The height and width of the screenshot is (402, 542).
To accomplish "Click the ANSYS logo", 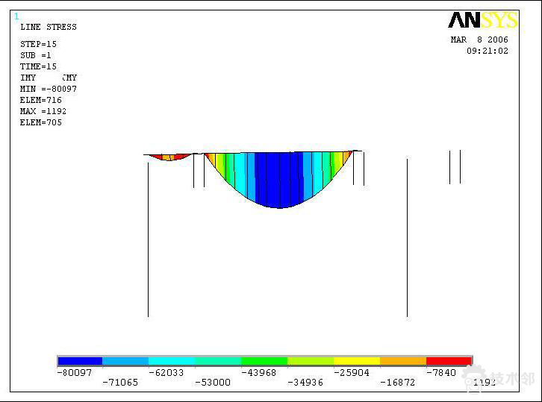I will click(482, 20).
